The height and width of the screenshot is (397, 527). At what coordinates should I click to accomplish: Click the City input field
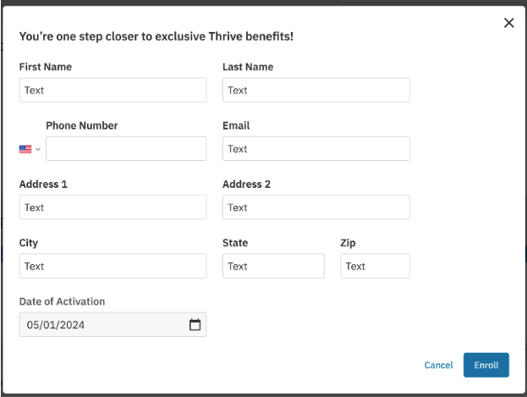[113, 266]
